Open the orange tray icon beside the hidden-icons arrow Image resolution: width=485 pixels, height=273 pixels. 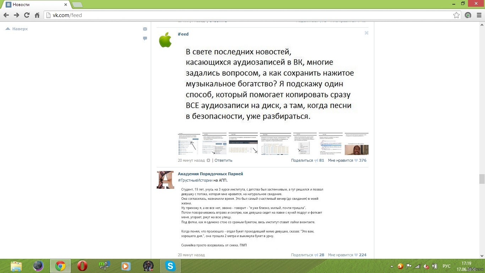400,266
